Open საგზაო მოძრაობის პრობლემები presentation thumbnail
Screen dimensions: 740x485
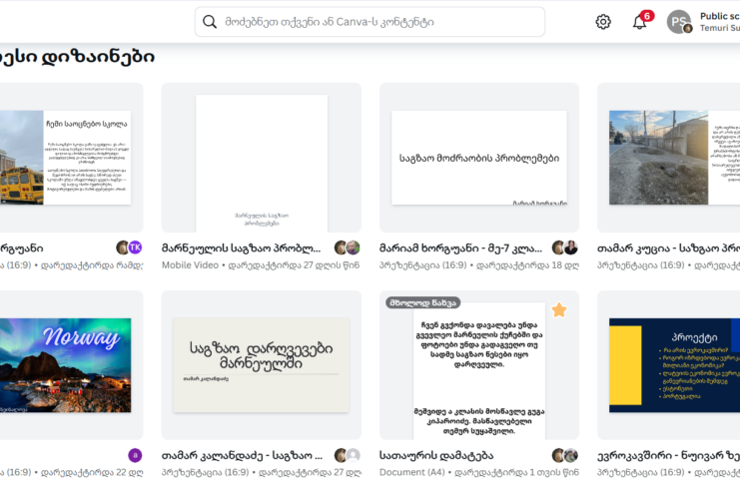(x=479, y=158)
